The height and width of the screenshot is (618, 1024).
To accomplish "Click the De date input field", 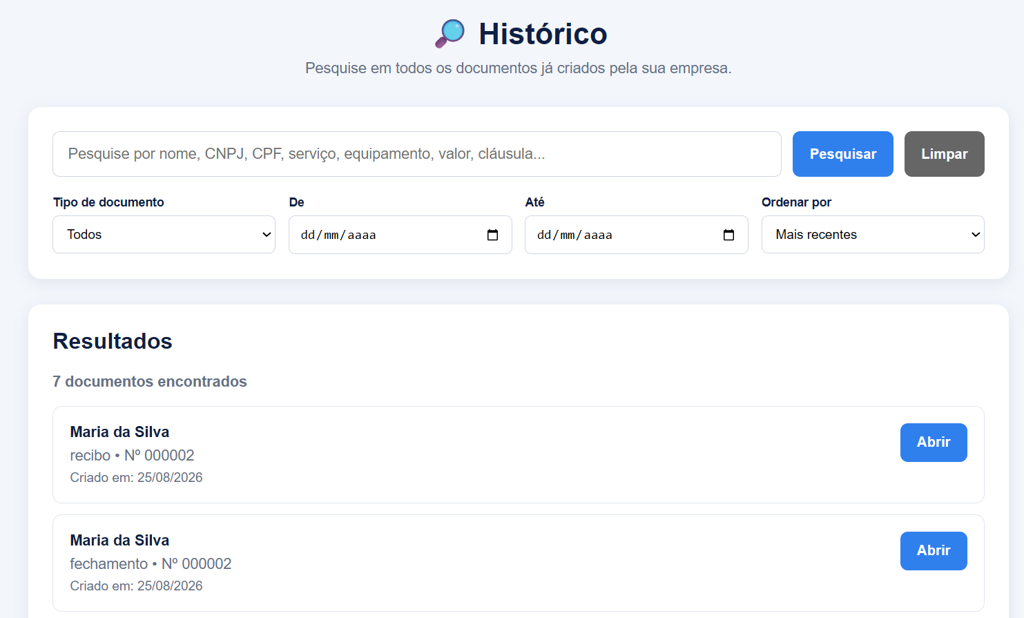I will tap(400, 235).
